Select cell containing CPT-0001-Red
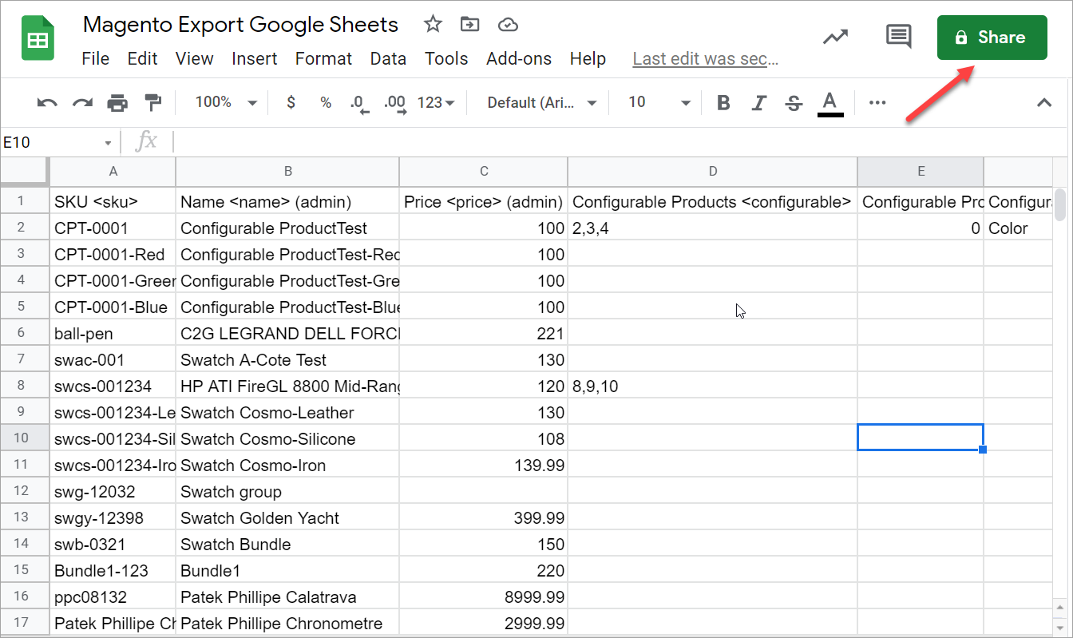Screen dimensions: 1073x638 (113, 255)
